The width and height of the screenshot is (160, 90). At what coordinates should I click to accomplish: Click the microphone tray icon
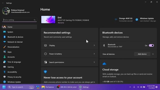(134, 87)
